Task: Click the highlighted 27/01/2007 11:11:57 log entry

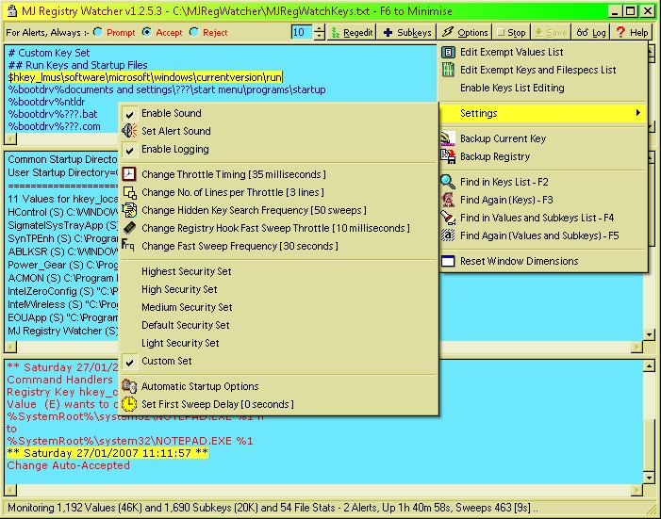Action: click(107, 453)
